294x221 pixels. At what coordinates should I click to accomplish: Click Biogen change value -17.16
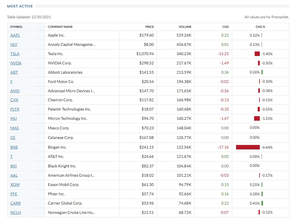(223, 147)
